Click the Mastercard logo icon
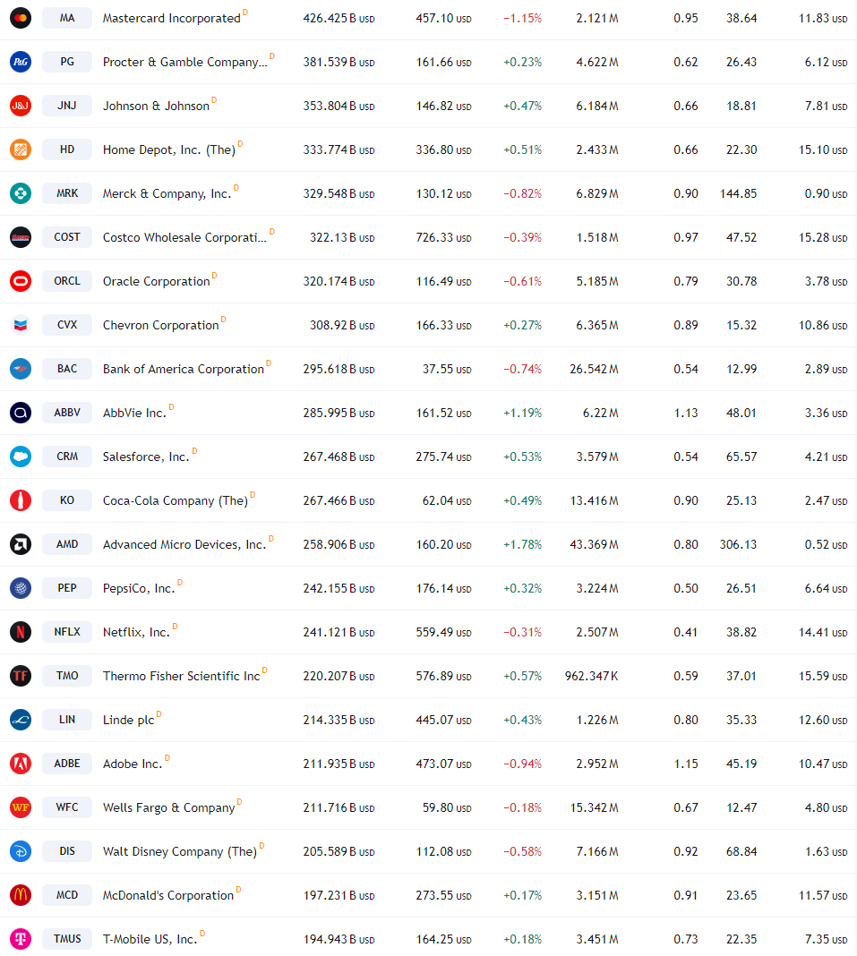857x956 pixels. click(21, 18)
